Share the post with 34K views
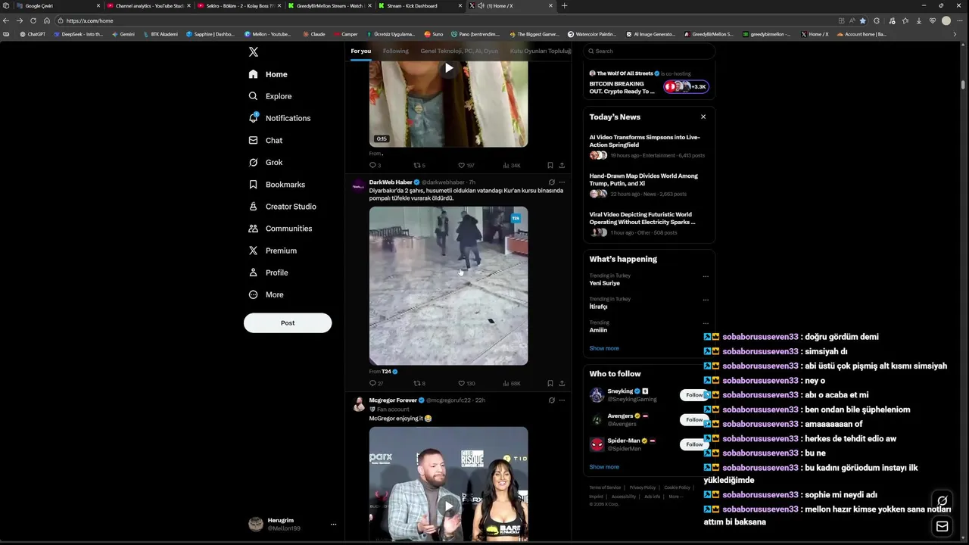Image resolution: width=969 pixels, height=545 pixels. click(562, 165)
